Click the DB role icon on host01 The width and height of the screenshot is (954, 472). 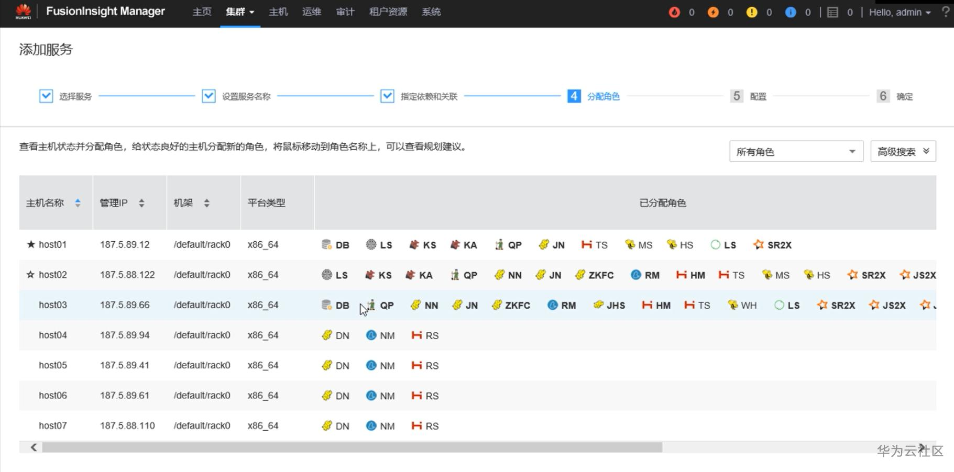coord(326,244)
